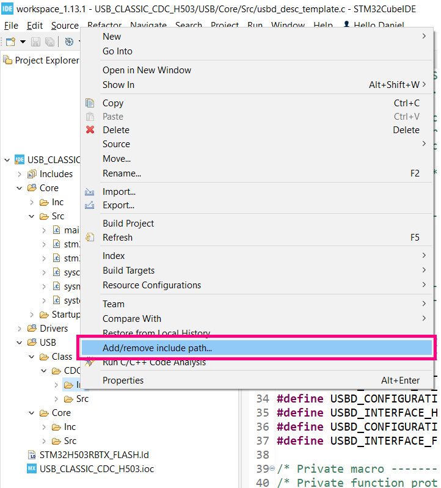The height and width of the screenshot is (488, 441).
Task: Open the New wizard dropdown arrow
Action: click(23, 42)
